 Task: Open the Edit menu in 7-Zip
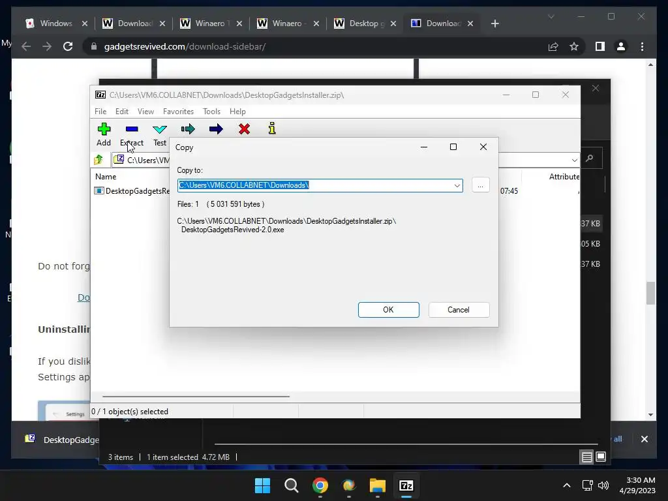coord(122,111)
